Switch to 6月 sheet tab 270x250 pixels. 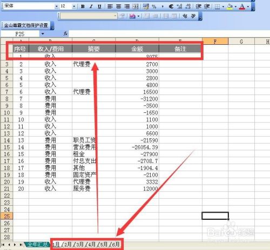pos(116,245)
